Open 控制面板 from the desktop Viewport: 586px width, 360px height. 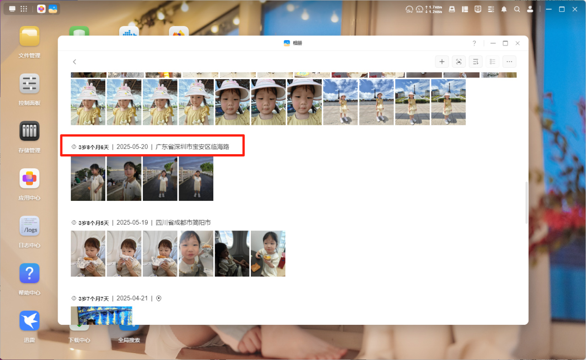[29, 90]
